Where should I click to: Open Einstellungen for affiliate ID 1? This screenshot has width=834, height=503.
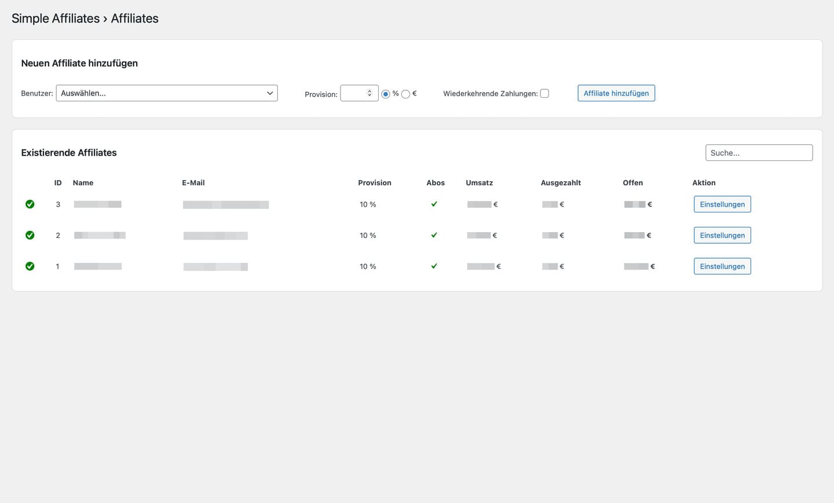coord(722,266)
